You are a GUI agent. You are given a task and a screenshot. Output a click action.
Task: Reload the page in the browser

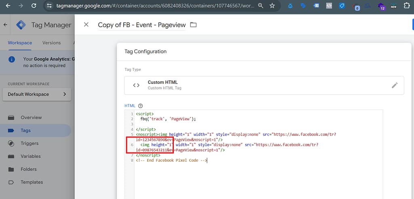tap(34, 6)
